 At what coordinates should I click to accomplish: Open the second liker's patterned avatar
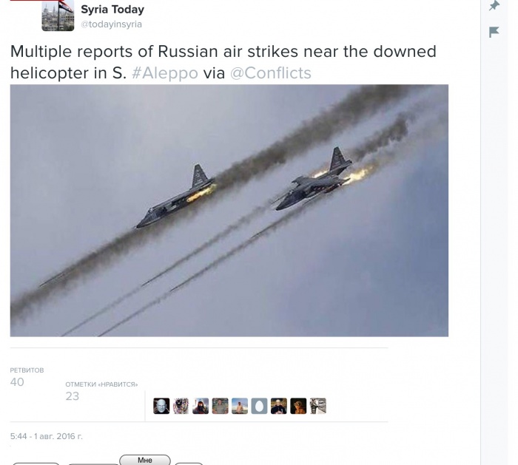[x=181, y=406]
